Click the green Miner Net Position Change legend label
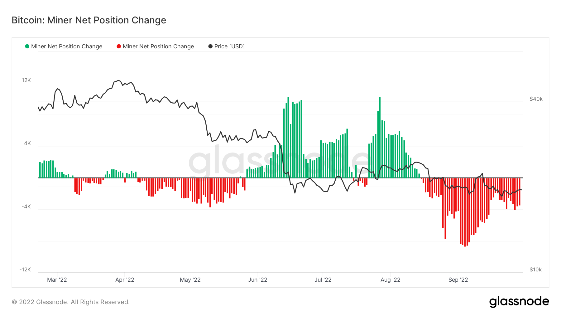This screenshot has height=316, width=561. click(67, 46)
